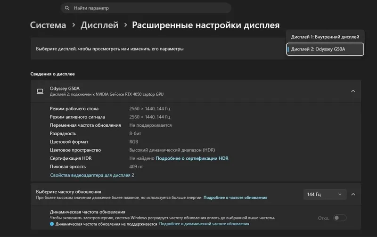Image resolution: width=377 pixels, height=237 pixels.
Task: Click the Сведения о дисплее heading
Action: click(52, 74)
